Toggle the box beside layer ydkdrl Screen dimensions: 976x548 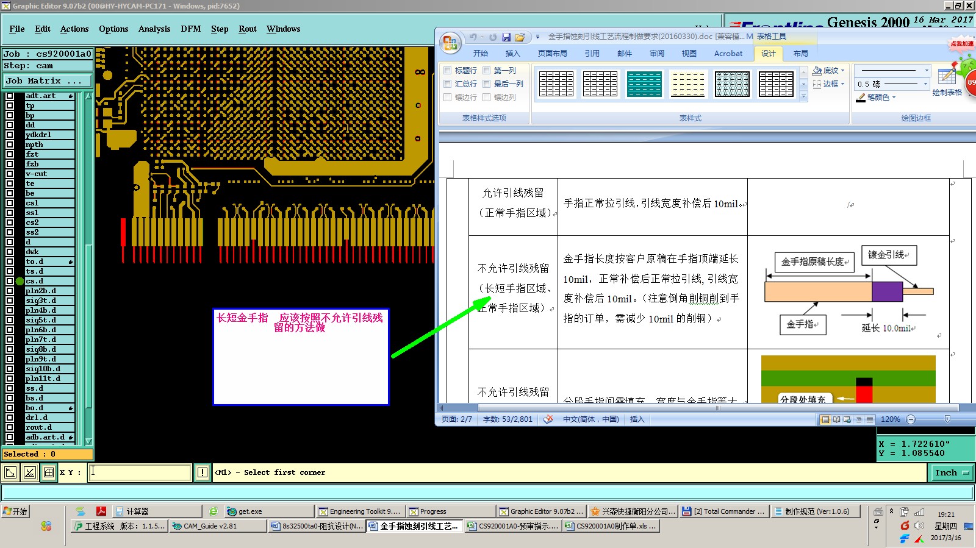click(x=10, y=135)
